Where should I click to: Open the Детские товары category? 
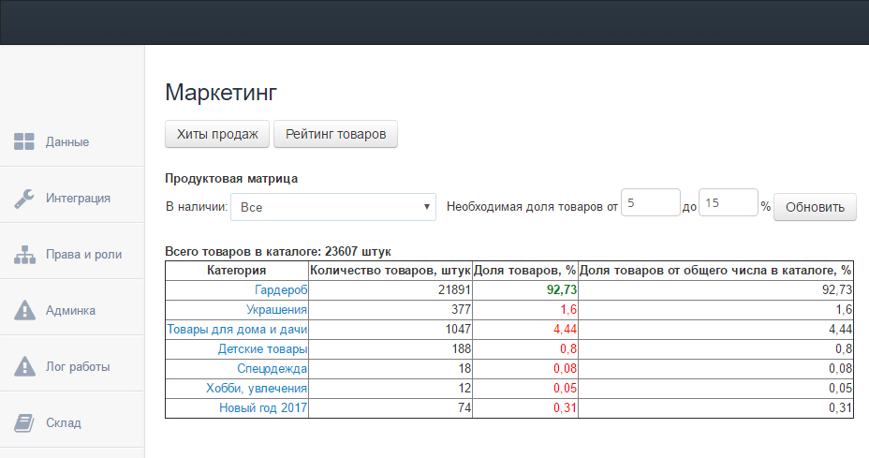tap(262, 349)
